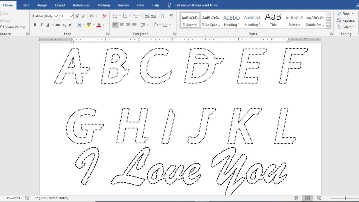
Task: Click the Replace button
Action: pos(346,20)
